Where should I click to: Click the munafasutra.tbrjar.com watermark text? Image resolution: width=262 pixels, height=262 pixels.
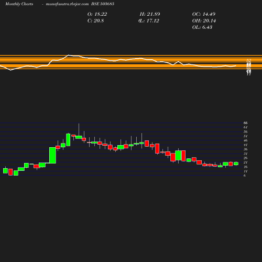[67, 4]
